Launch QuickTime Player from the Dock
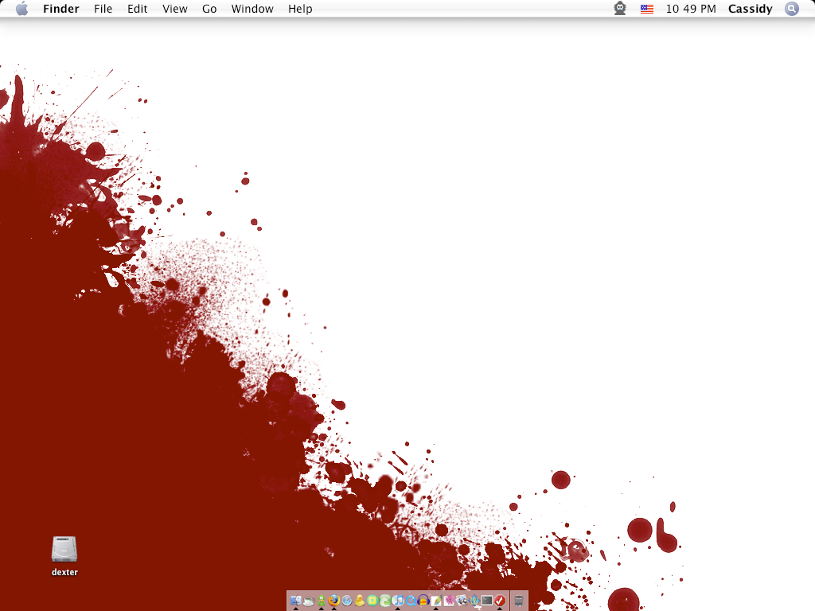The image size is (815, 611). coord(411,601)
